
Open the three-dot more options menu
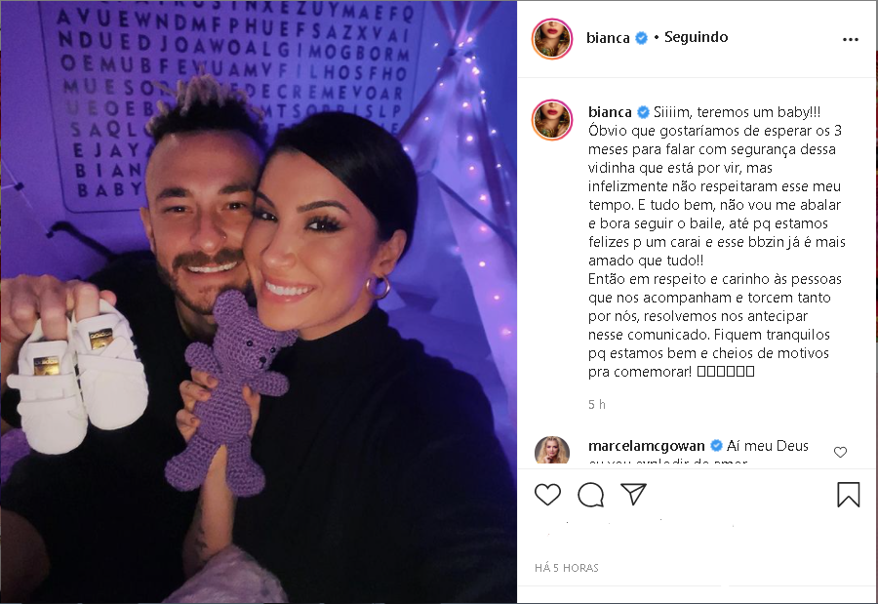pyautogui.click(x=850, y=39)
